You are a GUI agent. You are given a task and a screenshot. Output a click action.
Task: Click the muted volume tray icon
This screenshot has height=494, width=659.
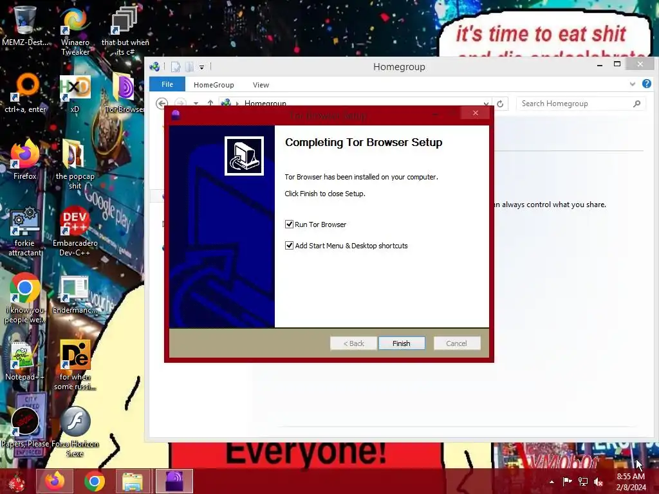point(599,482)
